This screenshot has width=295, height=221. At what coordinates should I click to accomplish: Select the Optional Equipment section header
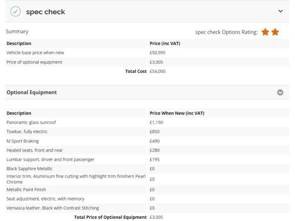pyautogui.click(x=147, y=92)
